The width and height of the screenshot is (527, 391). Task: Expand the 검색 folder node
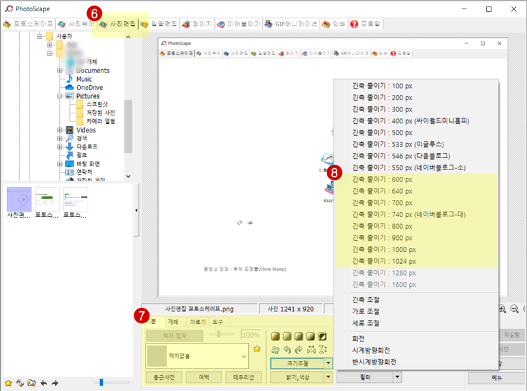(x=59, y=138)
